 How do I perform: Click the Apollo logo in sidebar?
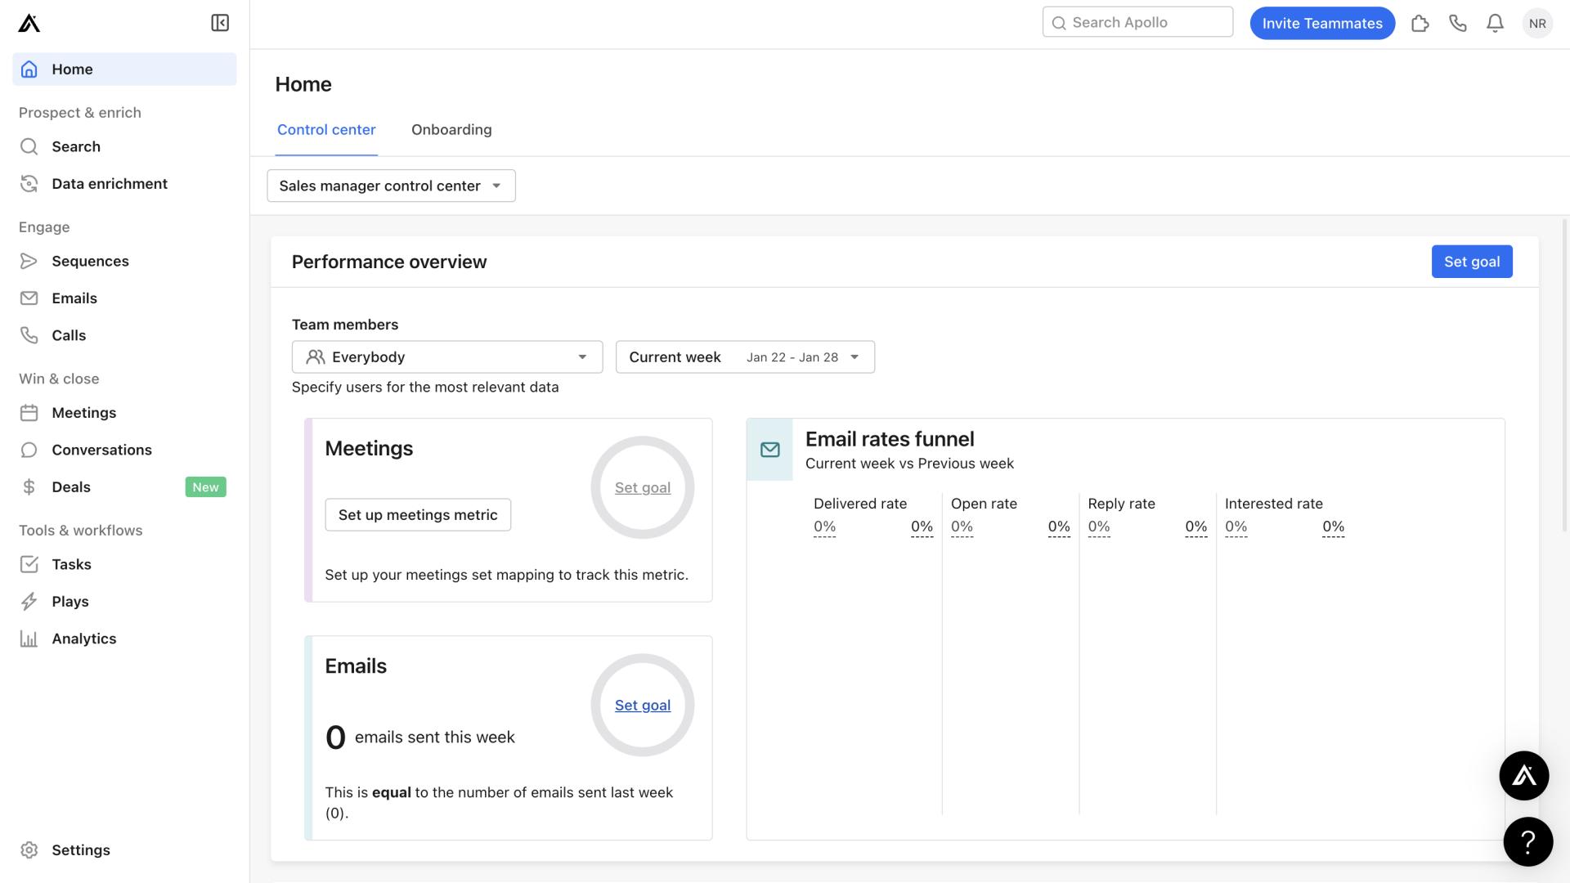pos(29,23)
